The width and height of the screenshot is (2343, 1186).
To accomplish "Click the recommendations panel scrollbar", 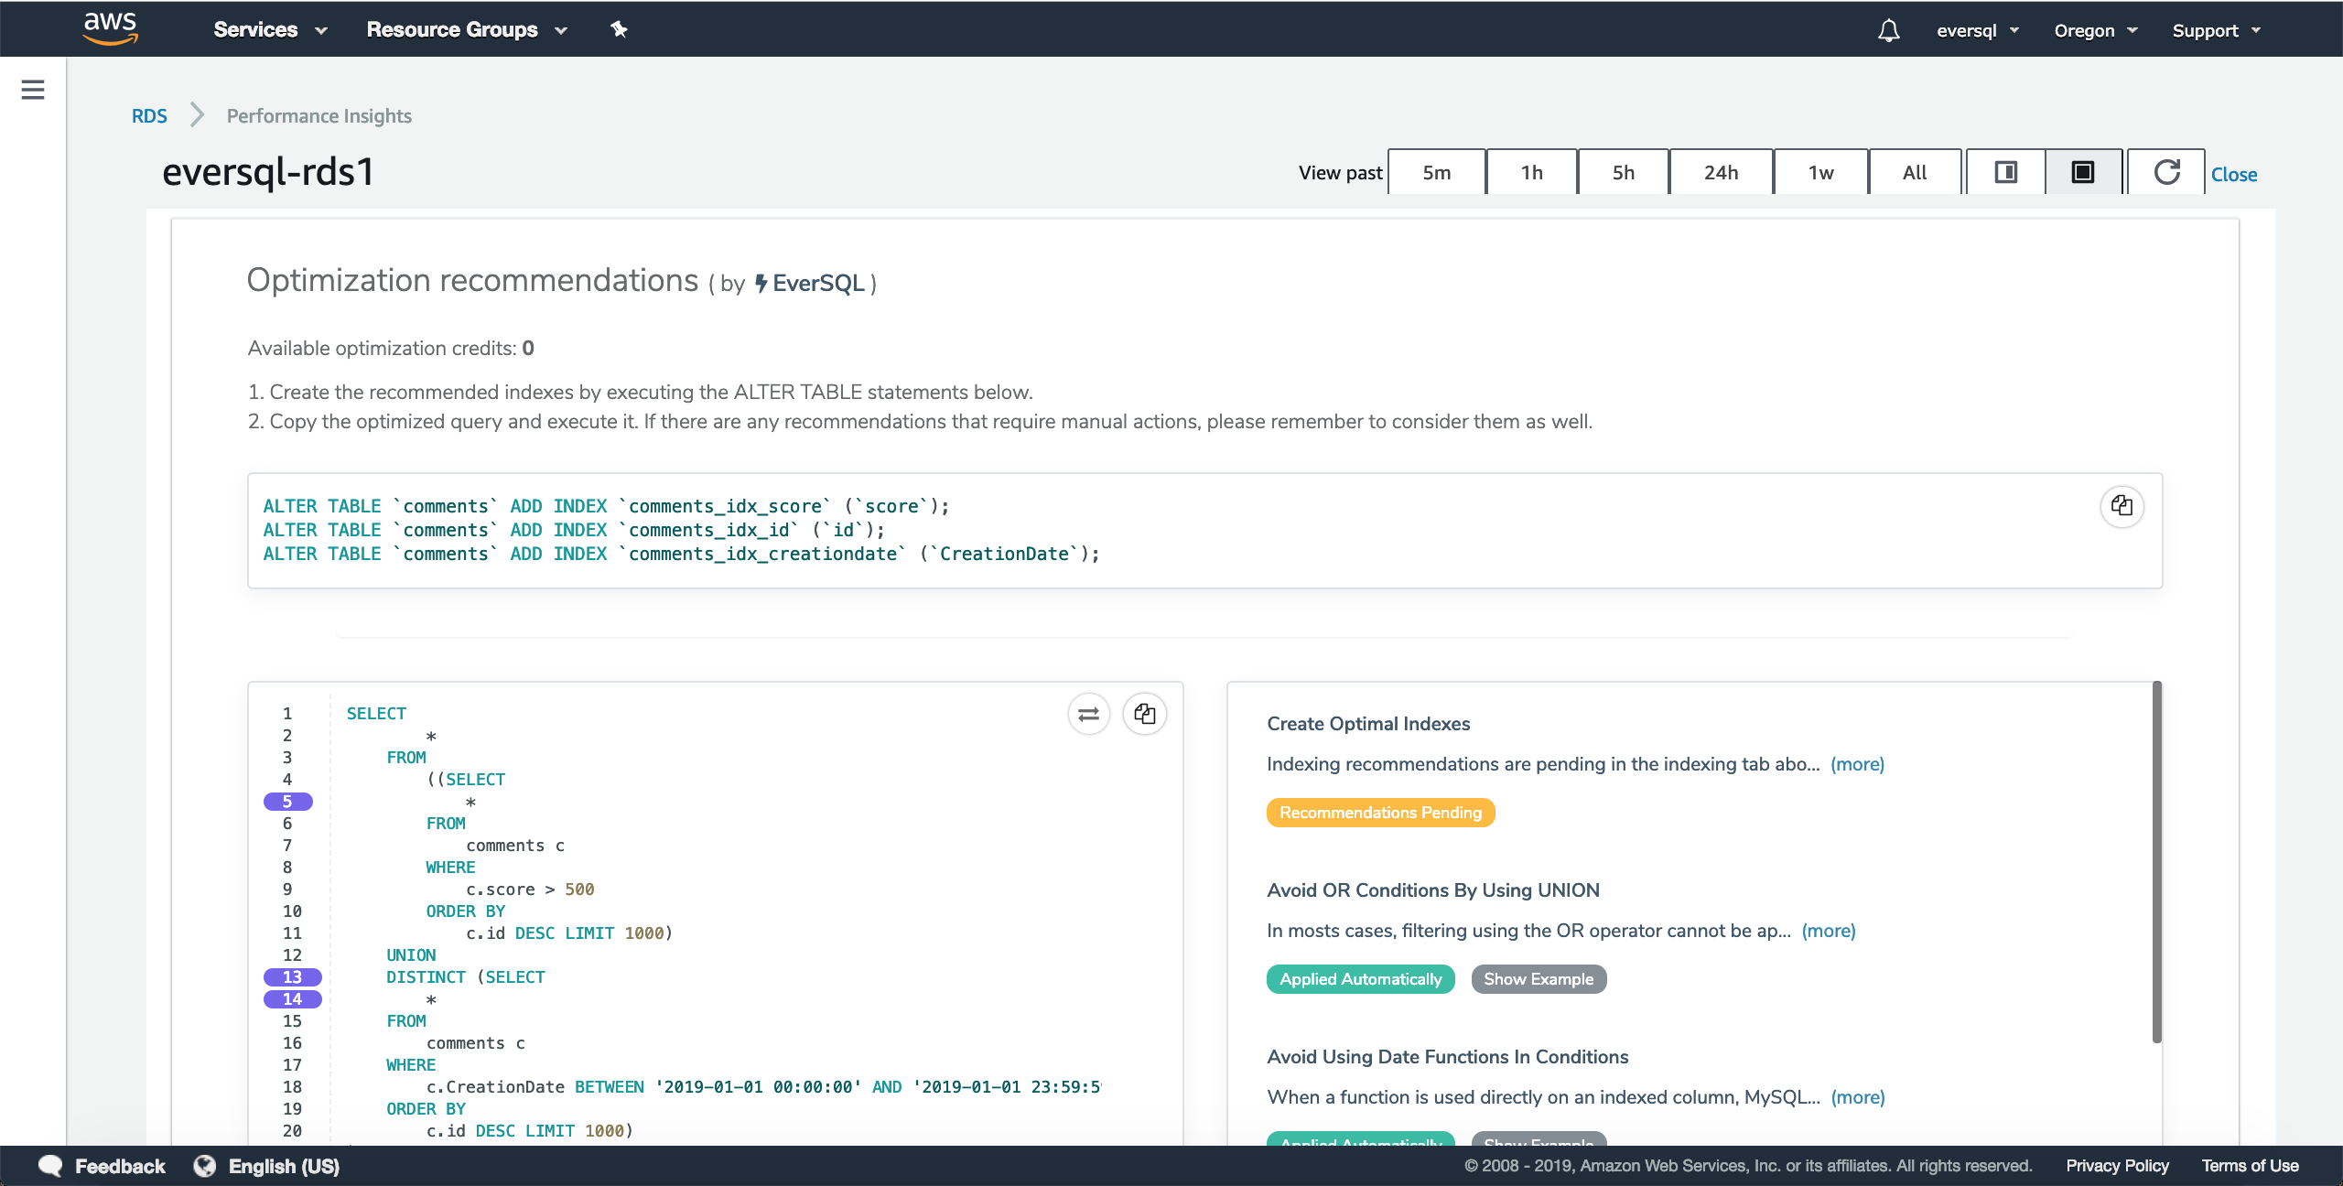I will click(2156, 861).
